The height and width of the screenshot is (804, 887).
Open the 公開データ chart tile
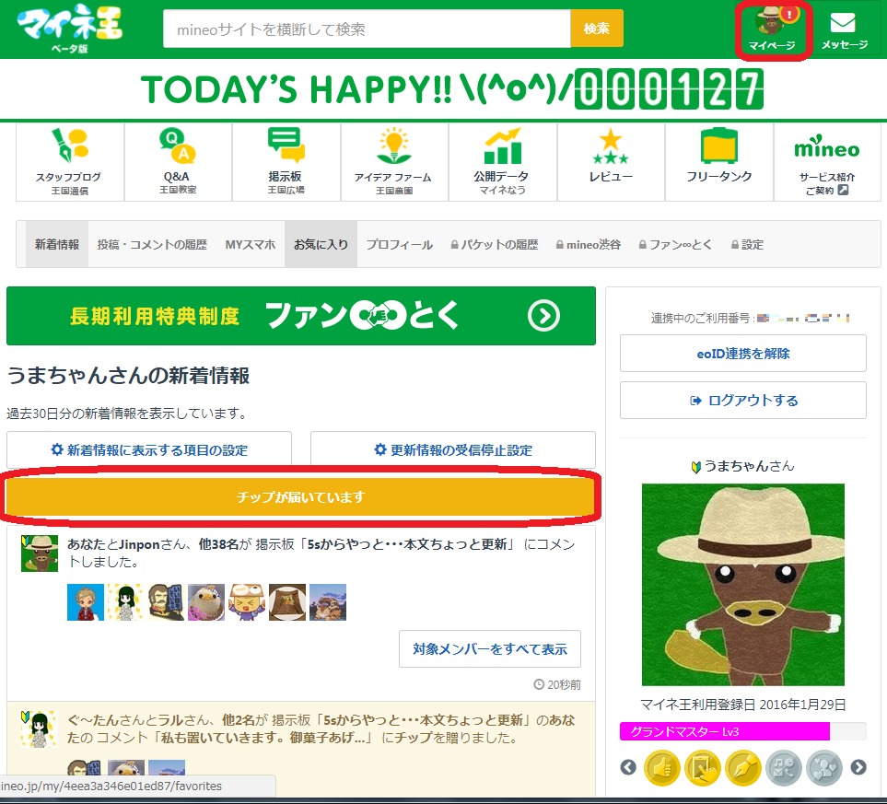(x=502, y=162)
